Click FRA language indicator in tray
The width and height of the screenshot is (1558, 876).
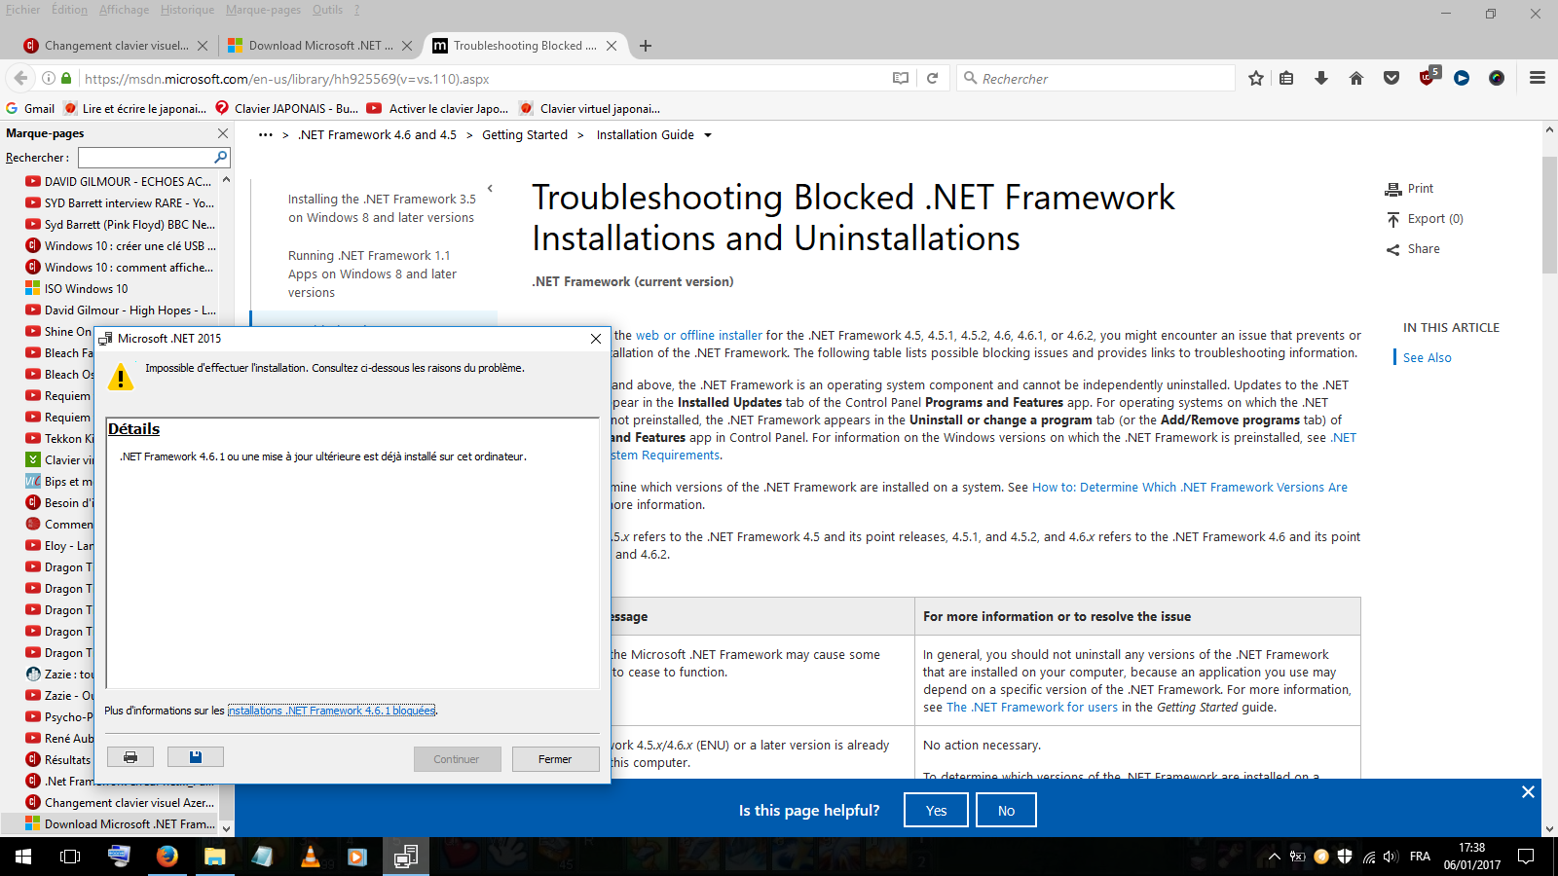(x=1421, y=857)
